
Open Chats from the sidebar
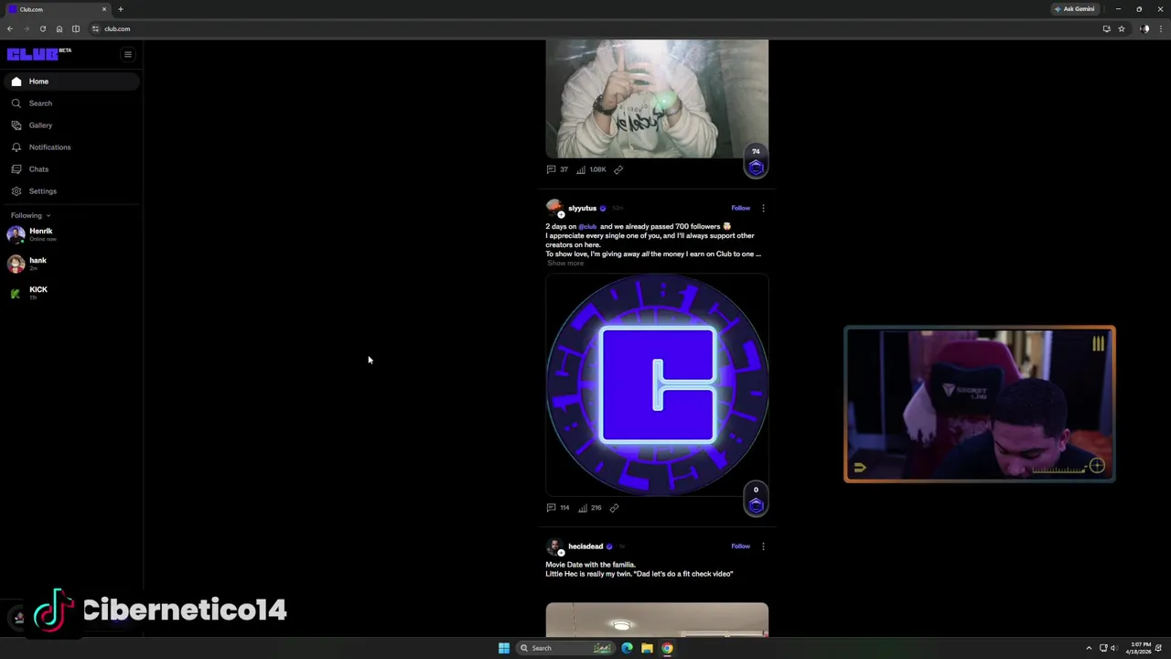click(70, 169)
